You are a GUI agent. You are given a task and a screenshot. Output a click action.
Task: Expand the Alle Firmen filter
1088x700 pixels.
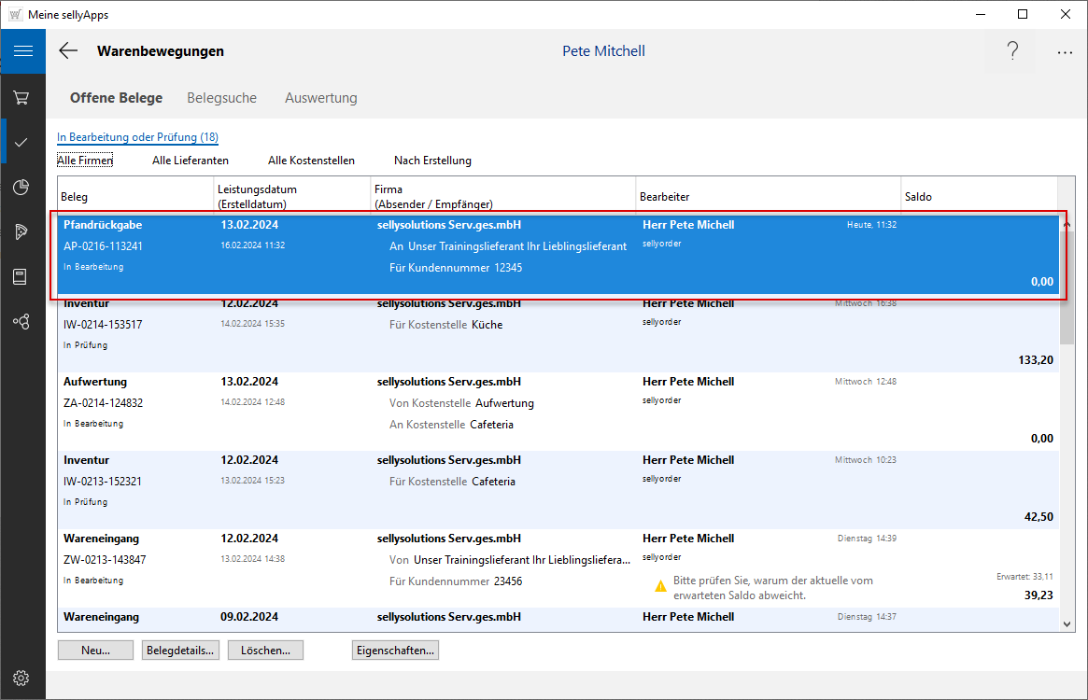coord(85,161)
